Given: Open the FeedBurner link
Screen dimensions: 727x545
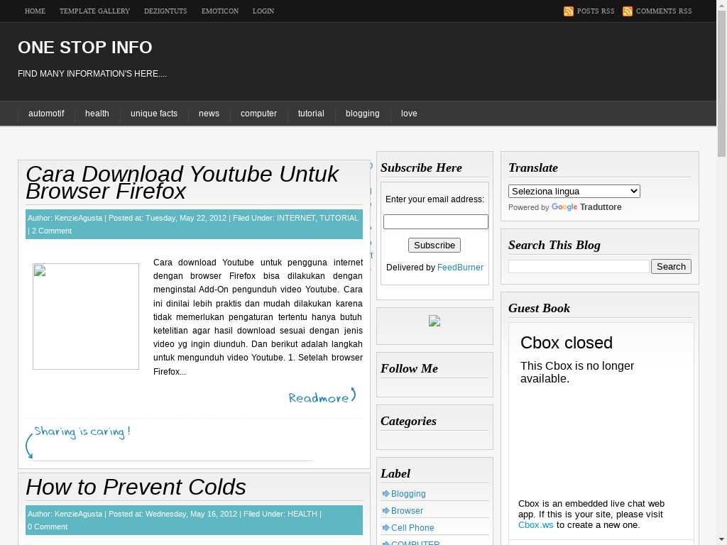Looking at the screenshot, I should 460,268.
